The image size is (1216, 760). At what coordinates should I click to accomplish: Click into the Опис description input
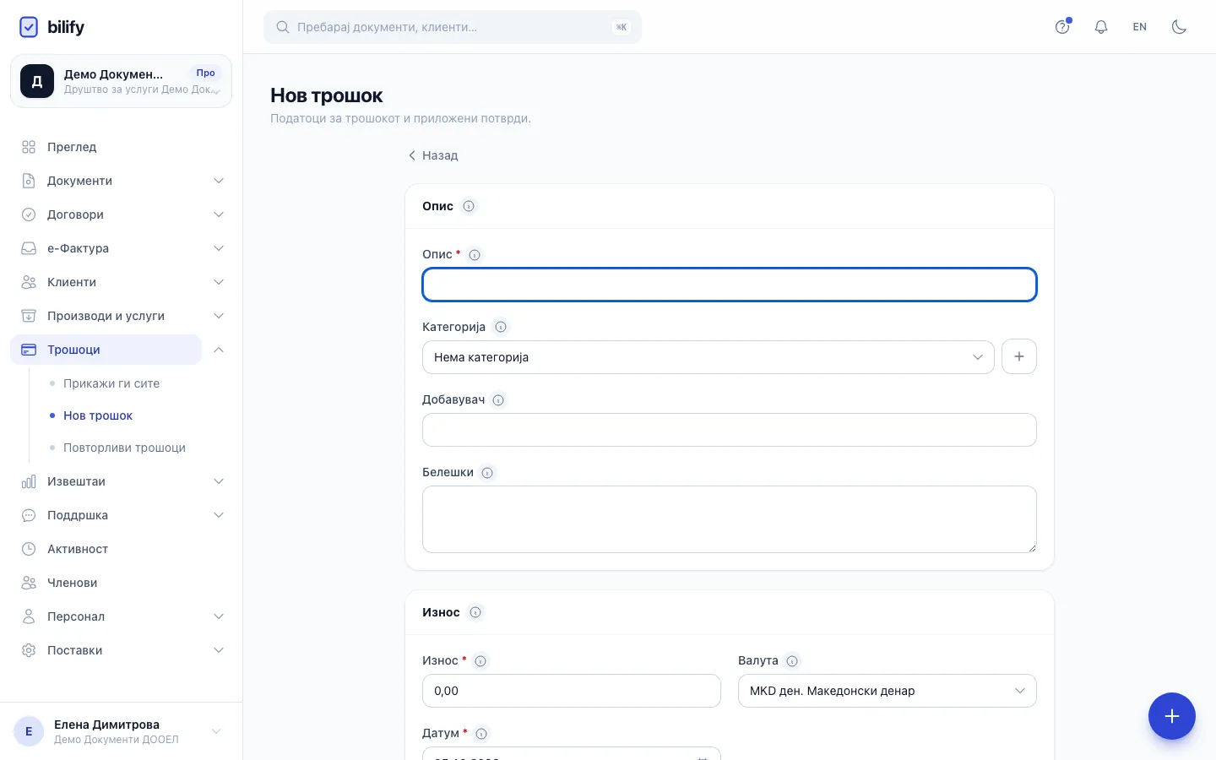pos(730,285)
